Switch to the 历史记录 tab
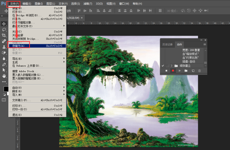This screenshot has width=230, height=150. 167,44
